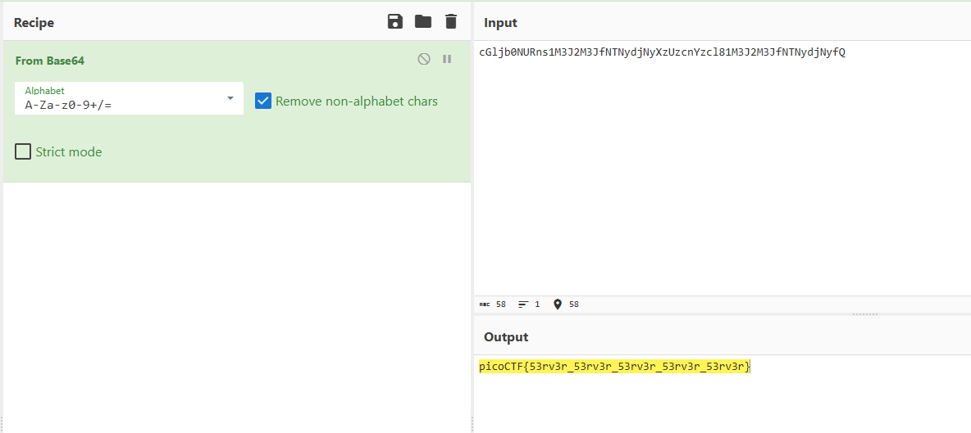Enable Strict mode checkbox
This screenshot has width=971, height=433.
pyautogui.click(x=23, y=151)
